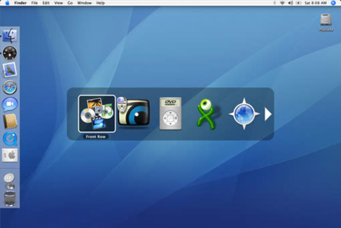Open the Go menu

70,3
